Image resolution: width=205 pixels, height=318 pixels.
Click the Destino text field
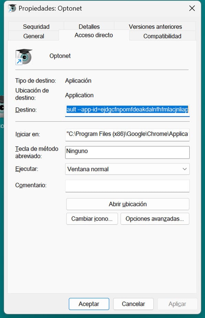point(127,110)
